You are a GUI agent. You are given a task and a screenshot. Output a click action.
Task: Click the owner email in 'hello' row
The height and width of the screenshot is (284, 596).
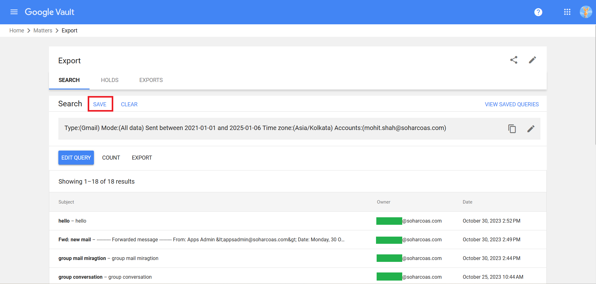(409, 221)
